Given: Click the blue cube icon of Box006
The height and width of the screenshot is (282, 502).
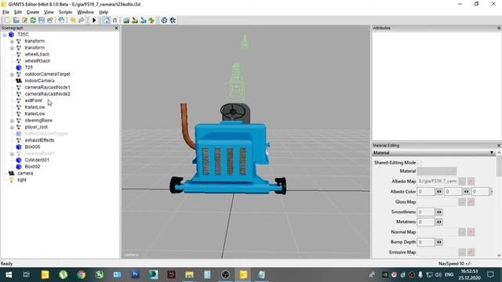Looking at the screenshot, I should 19,146.
